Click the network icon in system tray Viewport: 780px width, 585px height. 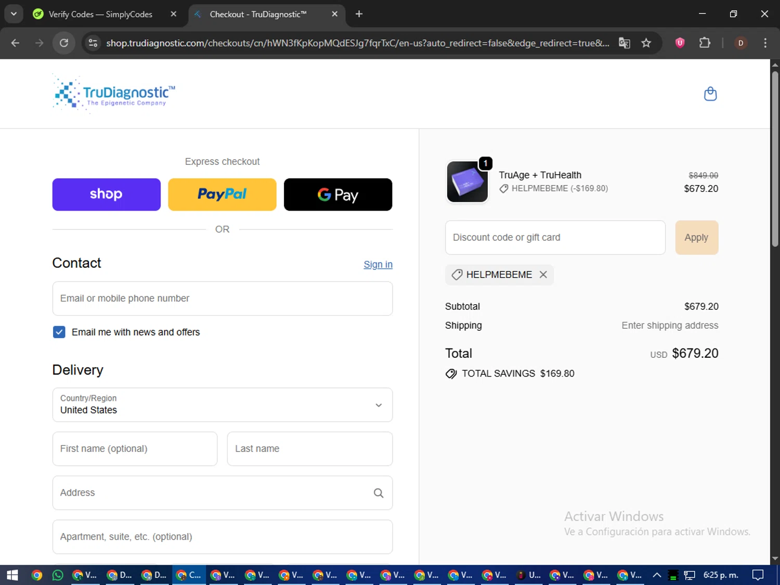690,575
